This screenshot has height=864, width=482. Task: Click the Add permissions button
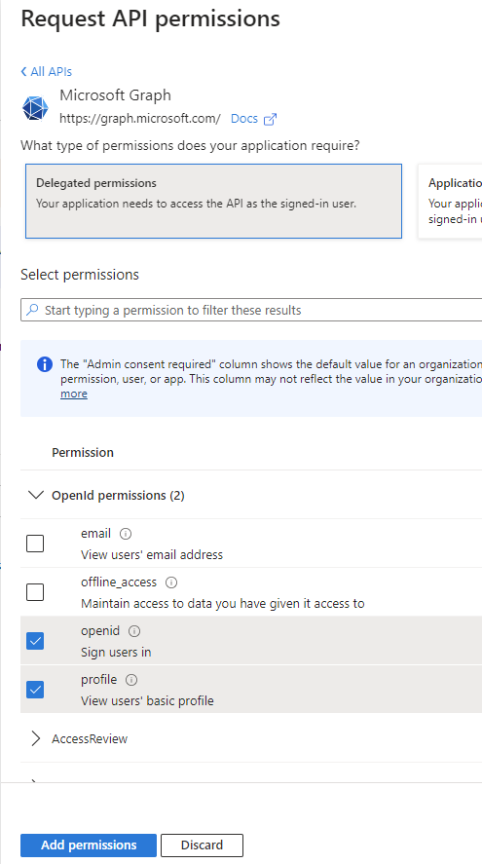click(x=89, y=845)
